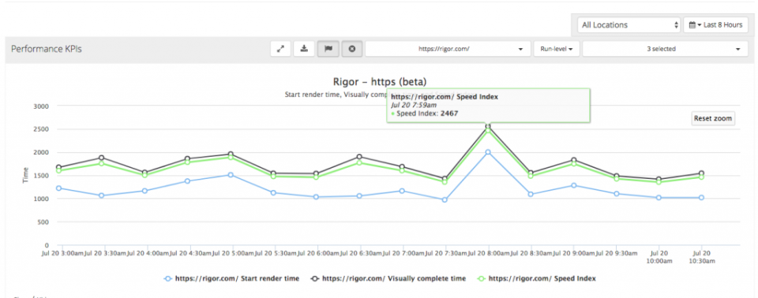Click green Speed Index legend marker
Viewport: 758px width, 298px height.
pos(482,278)
